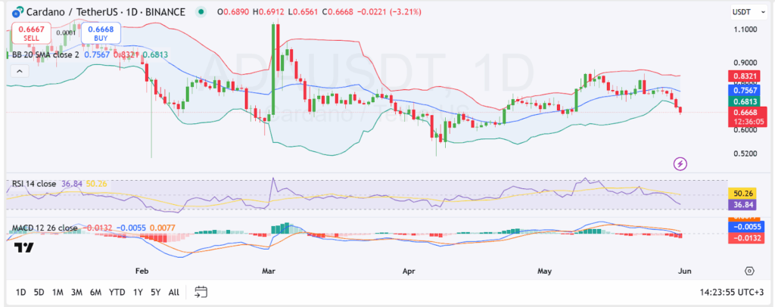This screenshot has width=775, height=307.
Task: Click the blue 0.7567 basis price label
Action: pyautogui.click(x=746, y=90)
